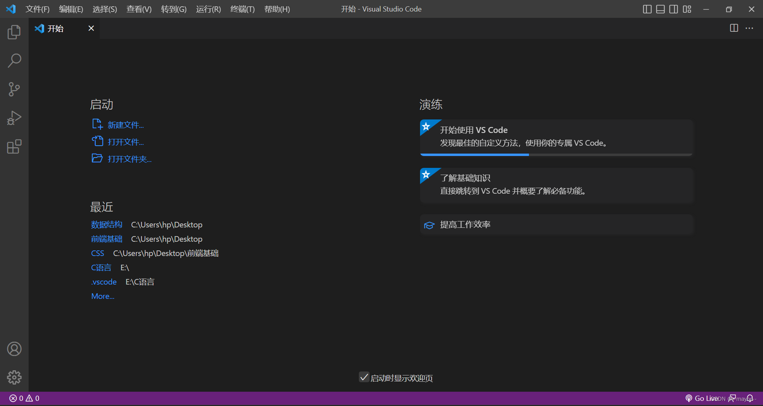763x406 pixels.
Task: Click path text C:\Users\hp\Desktop\前端基础
Action: [166, 253]
